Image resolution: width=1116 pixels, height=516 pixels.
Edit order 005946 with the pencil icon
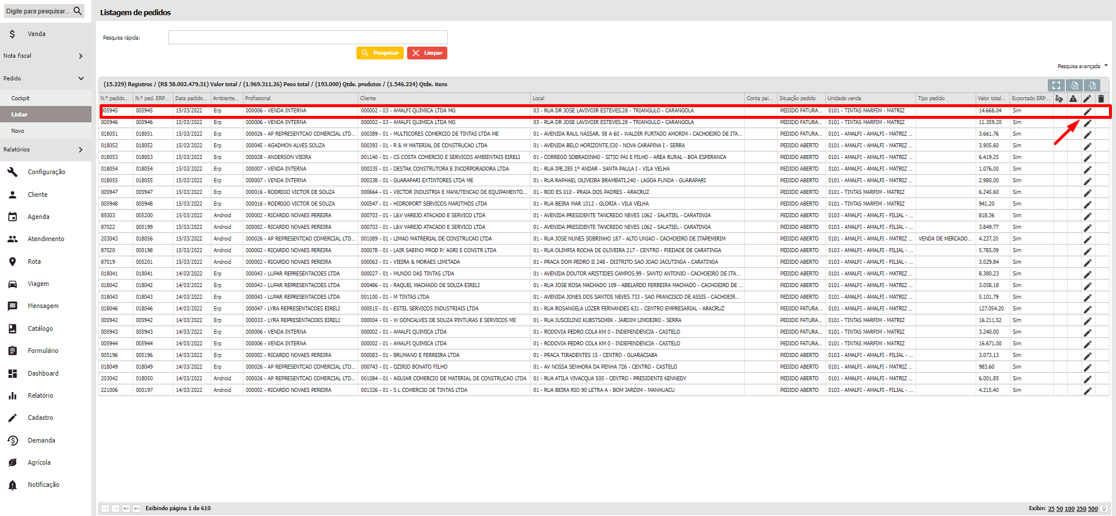[1087, 123]
